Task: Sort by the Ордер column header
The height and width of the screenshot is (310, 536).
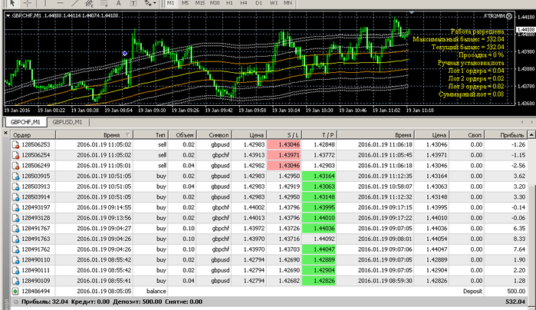Action: (33, 135)
